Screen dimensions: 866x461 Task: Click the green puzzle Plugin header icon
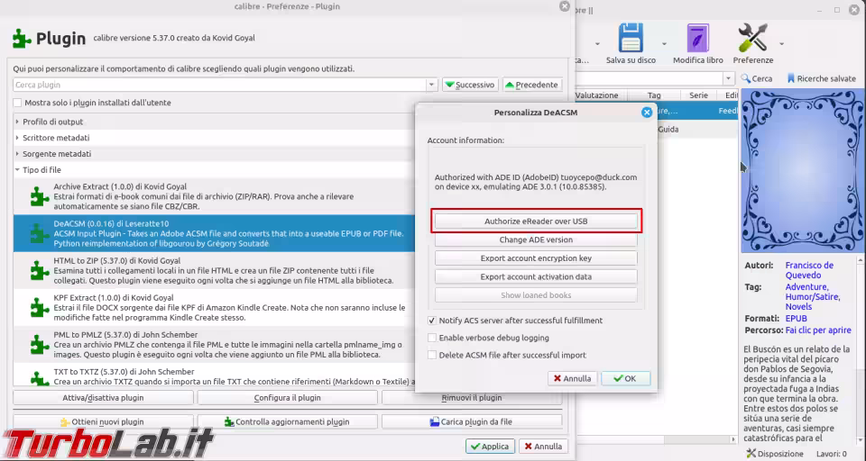(22, 39)
